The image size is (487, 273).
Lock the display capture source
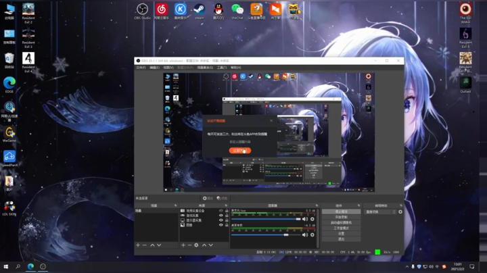click(227, 220)
